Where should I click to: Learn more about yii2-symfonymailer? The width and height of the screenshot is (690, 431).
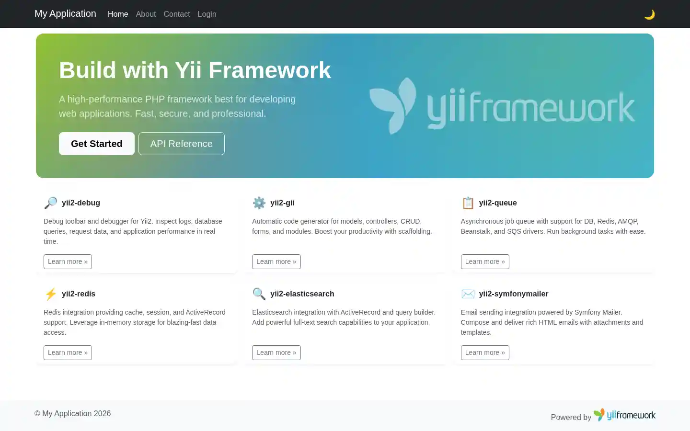[485, 352]
